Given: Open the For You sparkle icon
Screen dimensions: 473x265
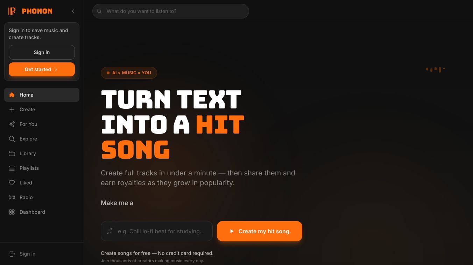Looking at the screenshot, I should coord(12,124).
